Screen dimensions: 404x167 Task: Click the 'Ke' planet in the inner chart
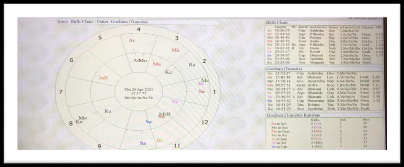click(x=169, y=72)
